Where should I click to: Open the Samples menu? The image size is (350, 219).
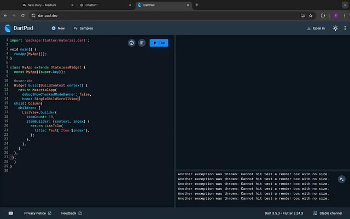click(83, 28)
